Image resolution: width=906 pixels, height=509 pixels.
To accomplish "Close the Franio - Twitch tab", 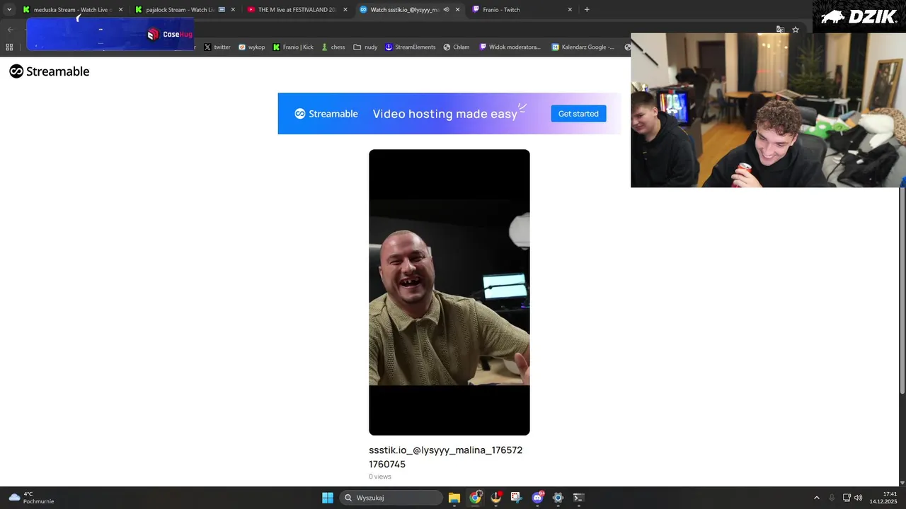I will (x=570, y=10).
